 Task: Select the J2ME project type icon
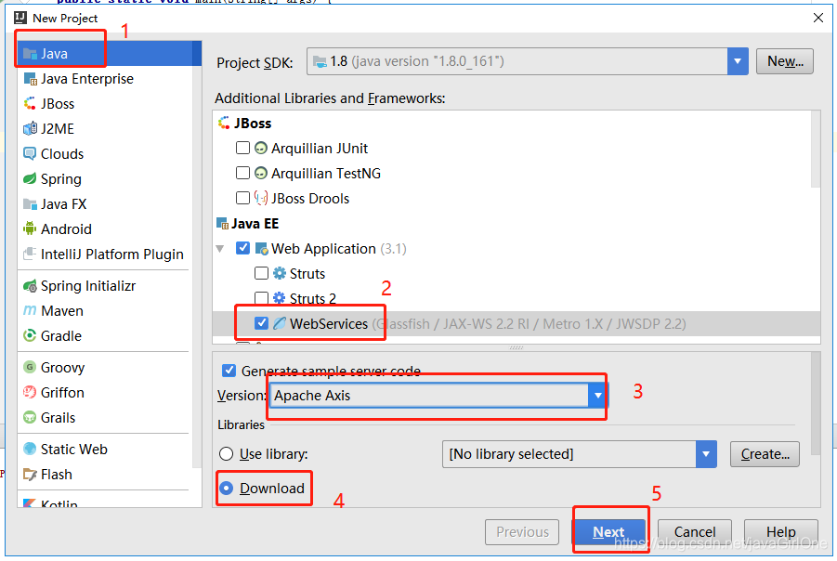[x=31, y=129]
